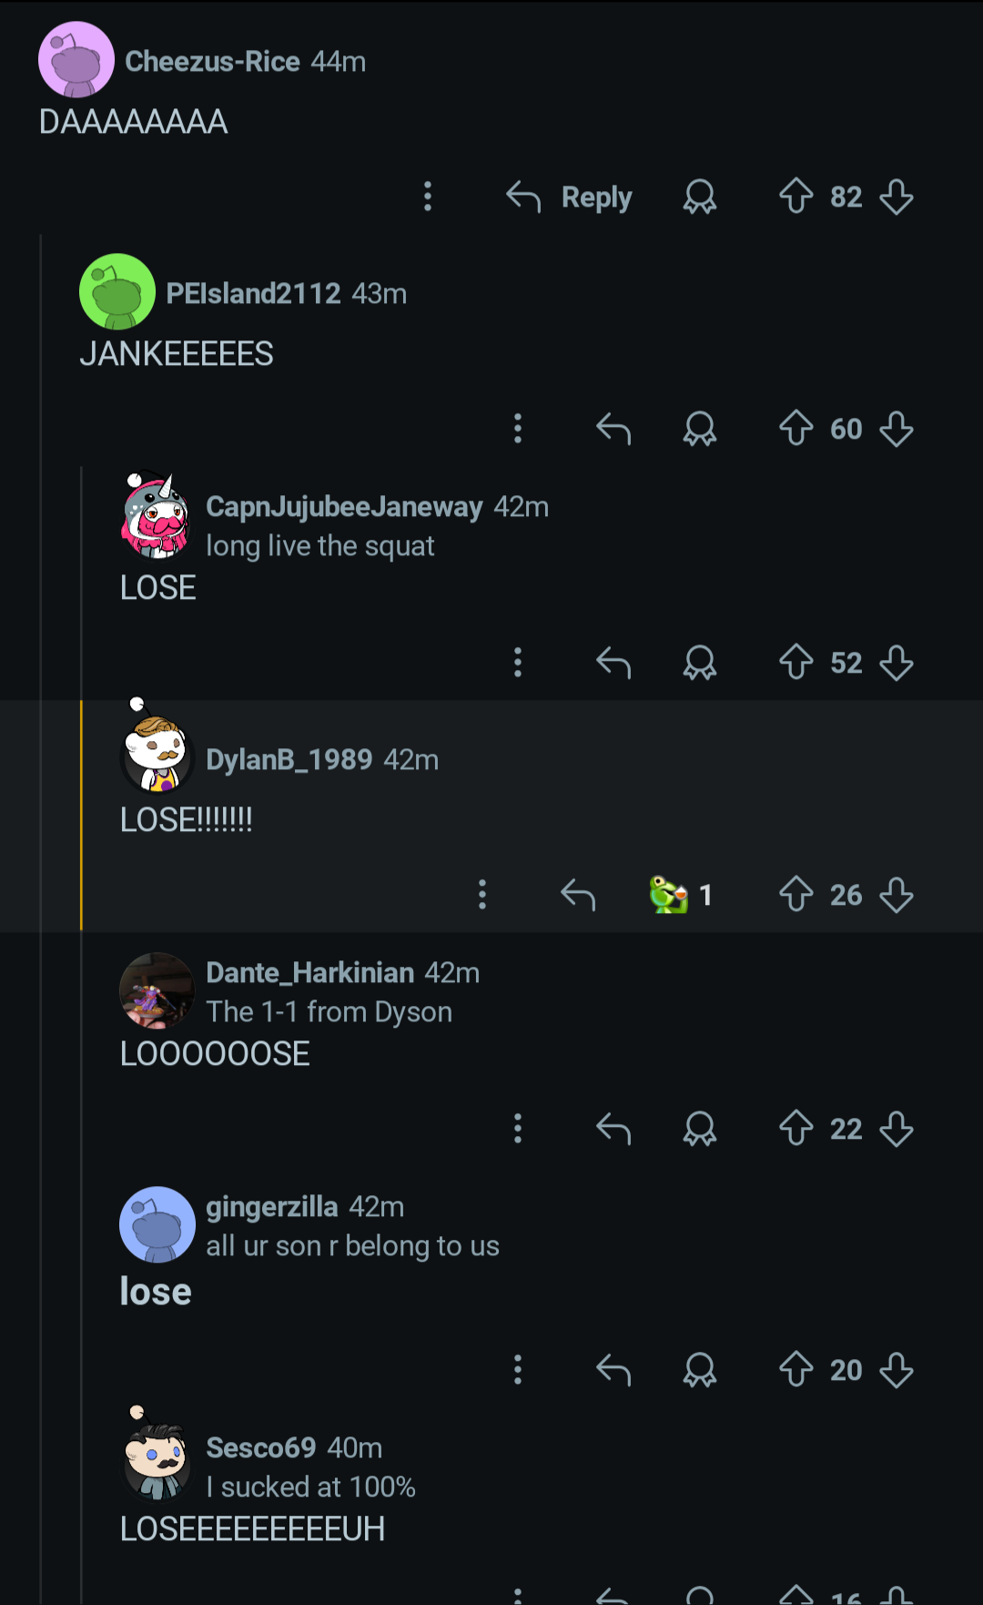Open Sesco69's username link
Screen dimensions: 983x1605
261,1448
